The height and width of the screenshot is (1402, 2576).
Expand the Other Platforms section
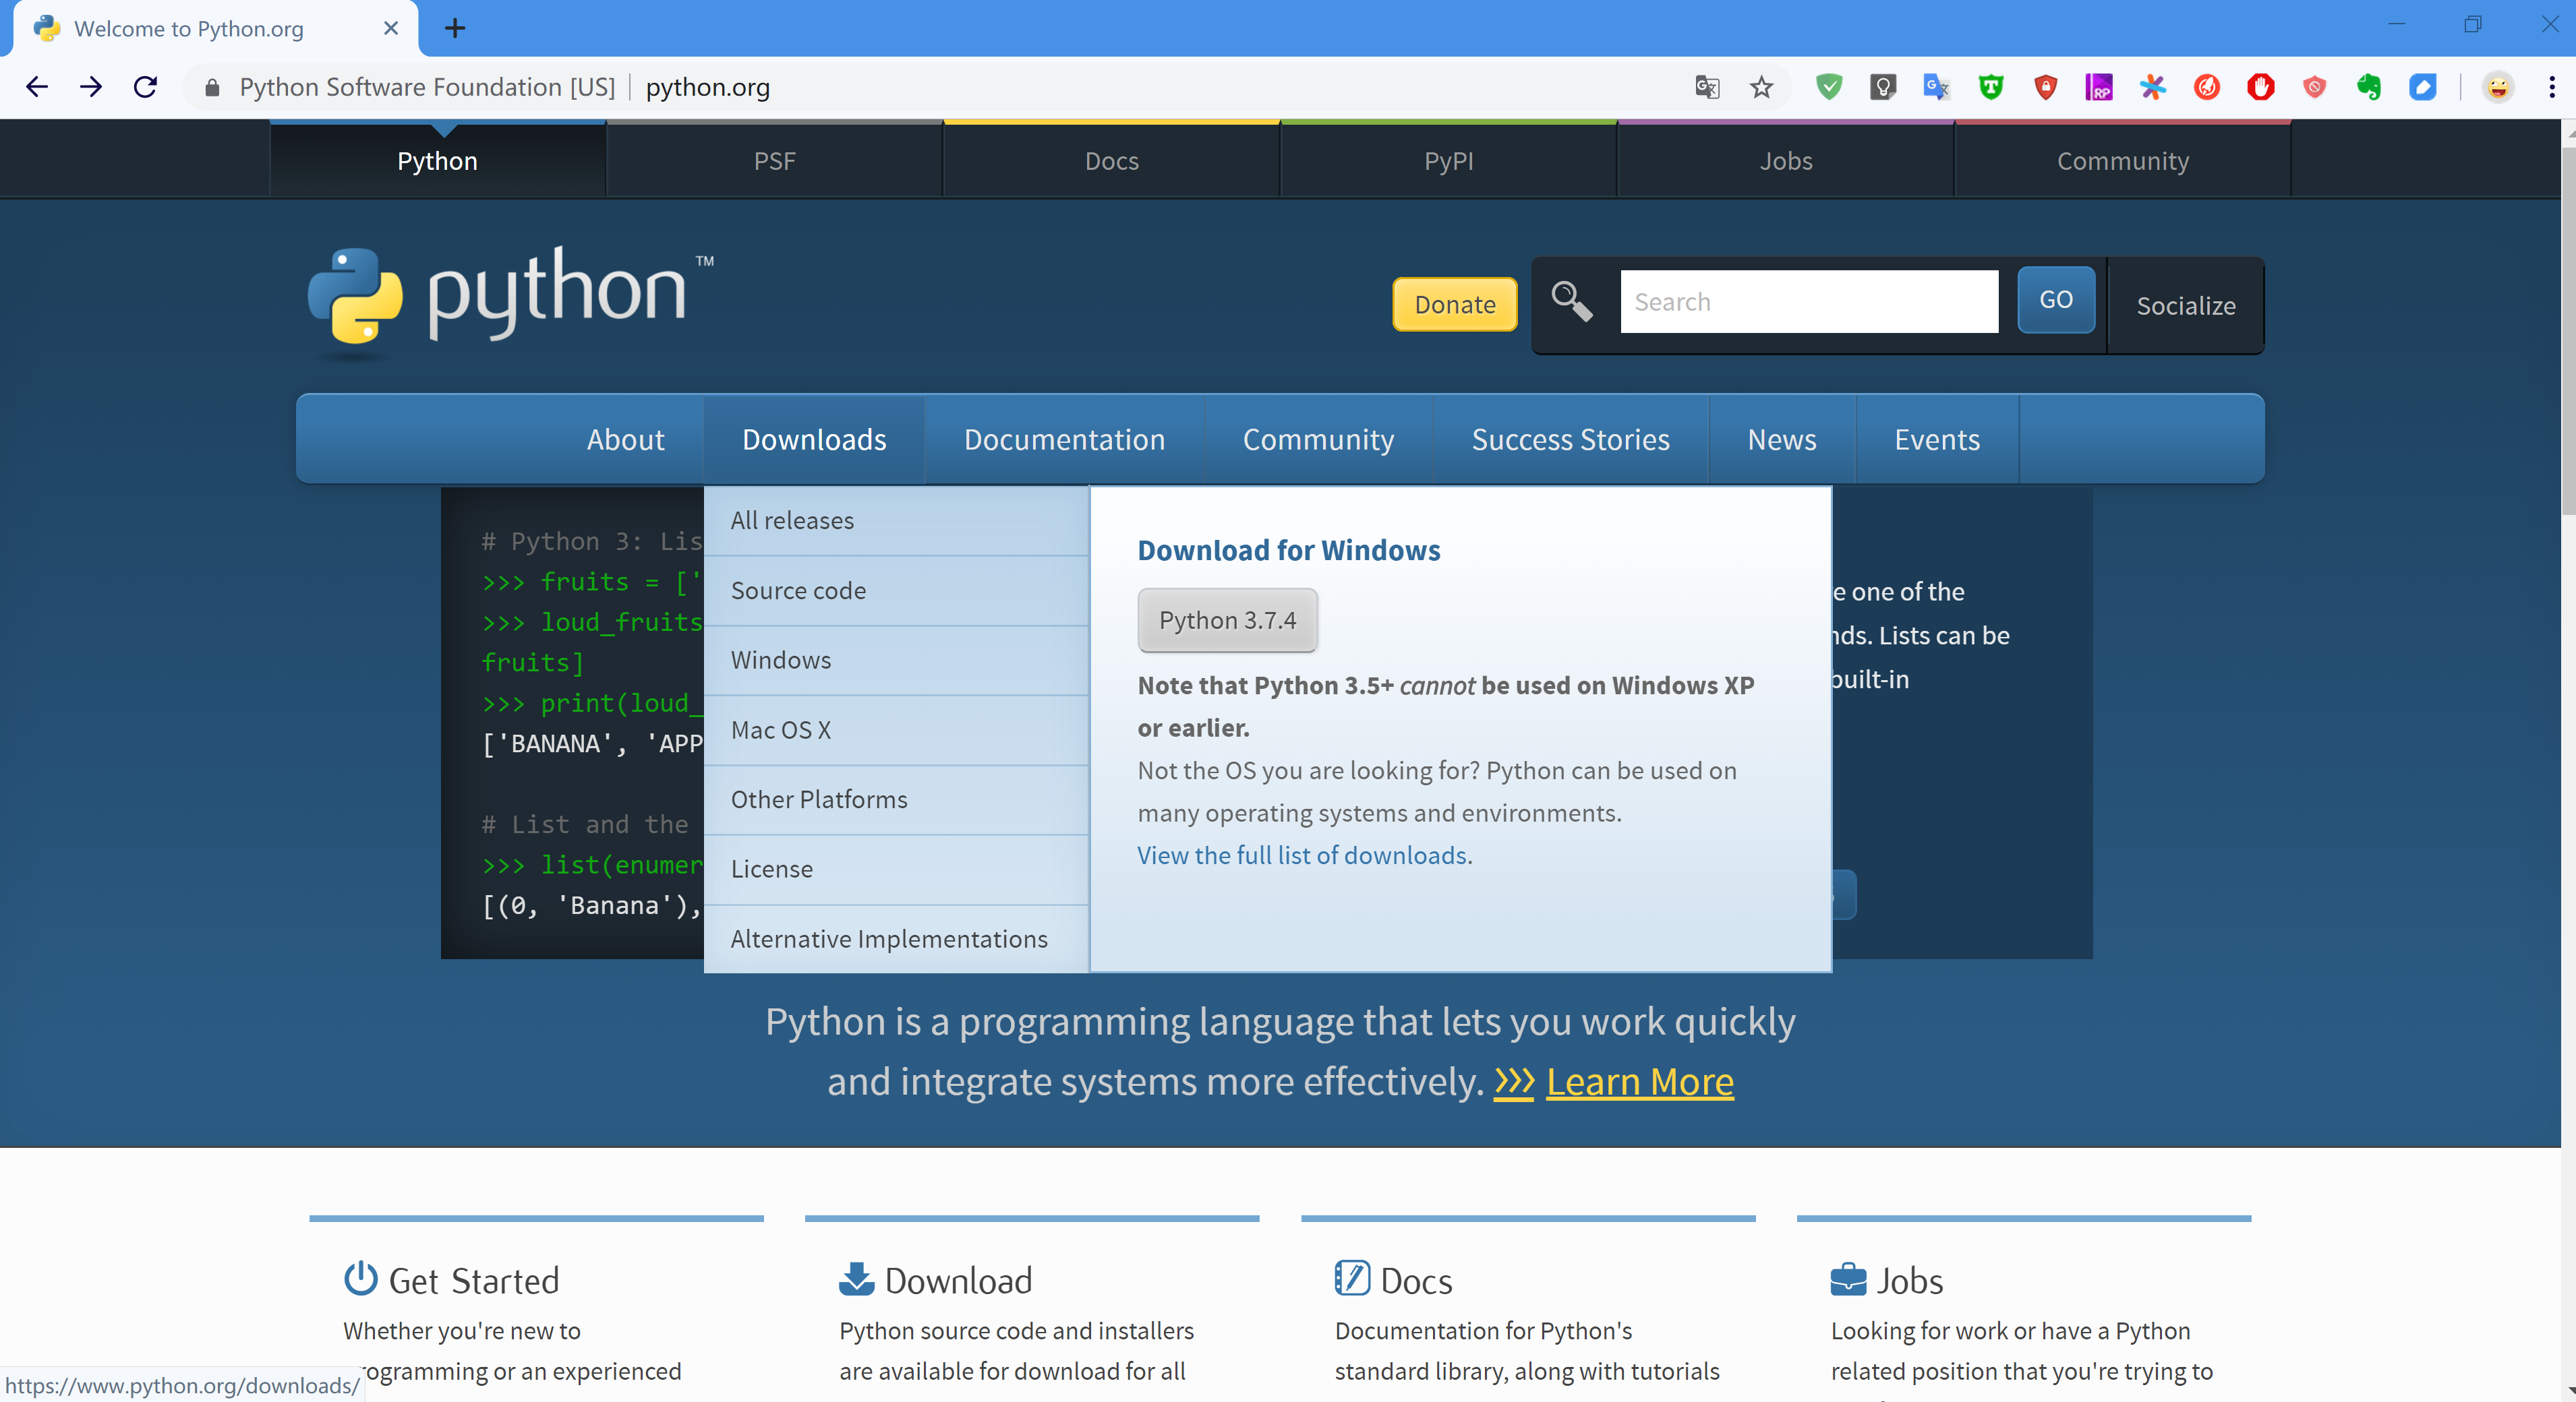click(x=819, y=797)
